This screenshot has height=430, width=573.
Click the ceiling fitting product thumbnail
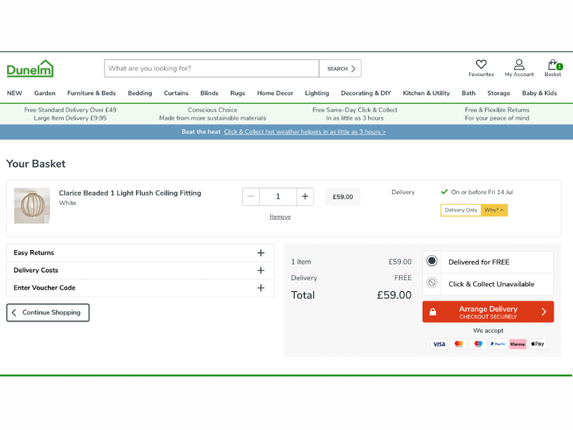point(32,206)
